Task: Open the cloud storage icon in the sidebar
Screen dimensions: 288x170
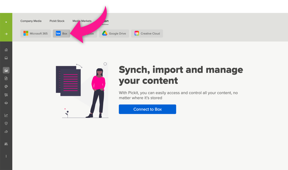Action: point(6,132)
